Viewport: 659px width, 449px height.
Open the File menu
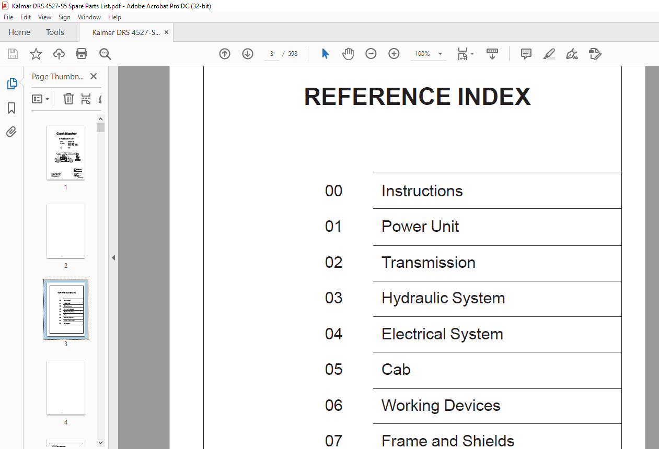point(8,17)
